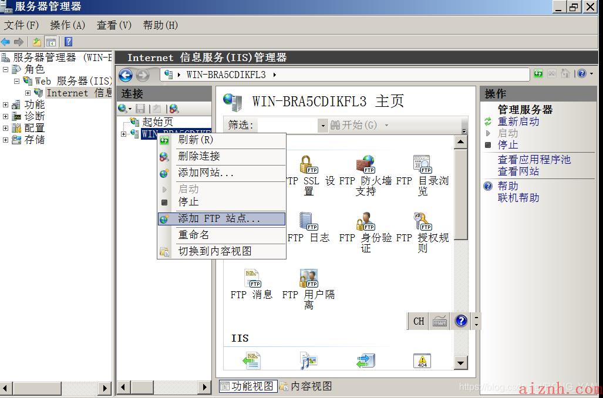Viewport: 603px width, 398px height.
Task: Toggle the show/hide console tree toolbar icon
Action: click(50, 42)
